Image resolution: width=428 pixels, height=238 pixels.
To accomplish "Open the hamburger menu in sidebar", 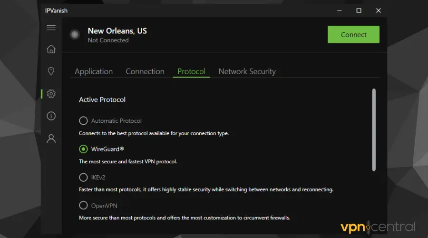I will pyautogui.click(x=51, y=28).
